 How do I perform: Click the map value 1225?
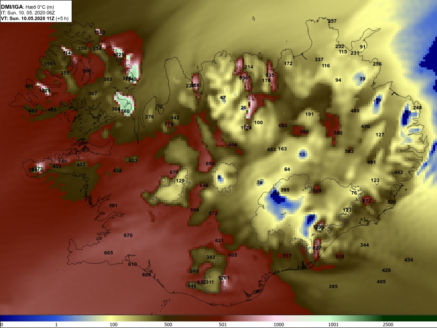coord(118,55)
